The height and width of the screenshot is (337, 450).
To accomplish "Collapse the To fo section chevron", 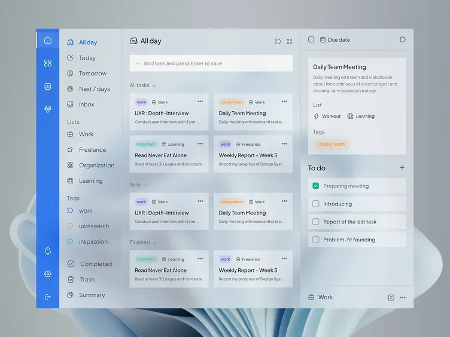I will click(146, 185).
